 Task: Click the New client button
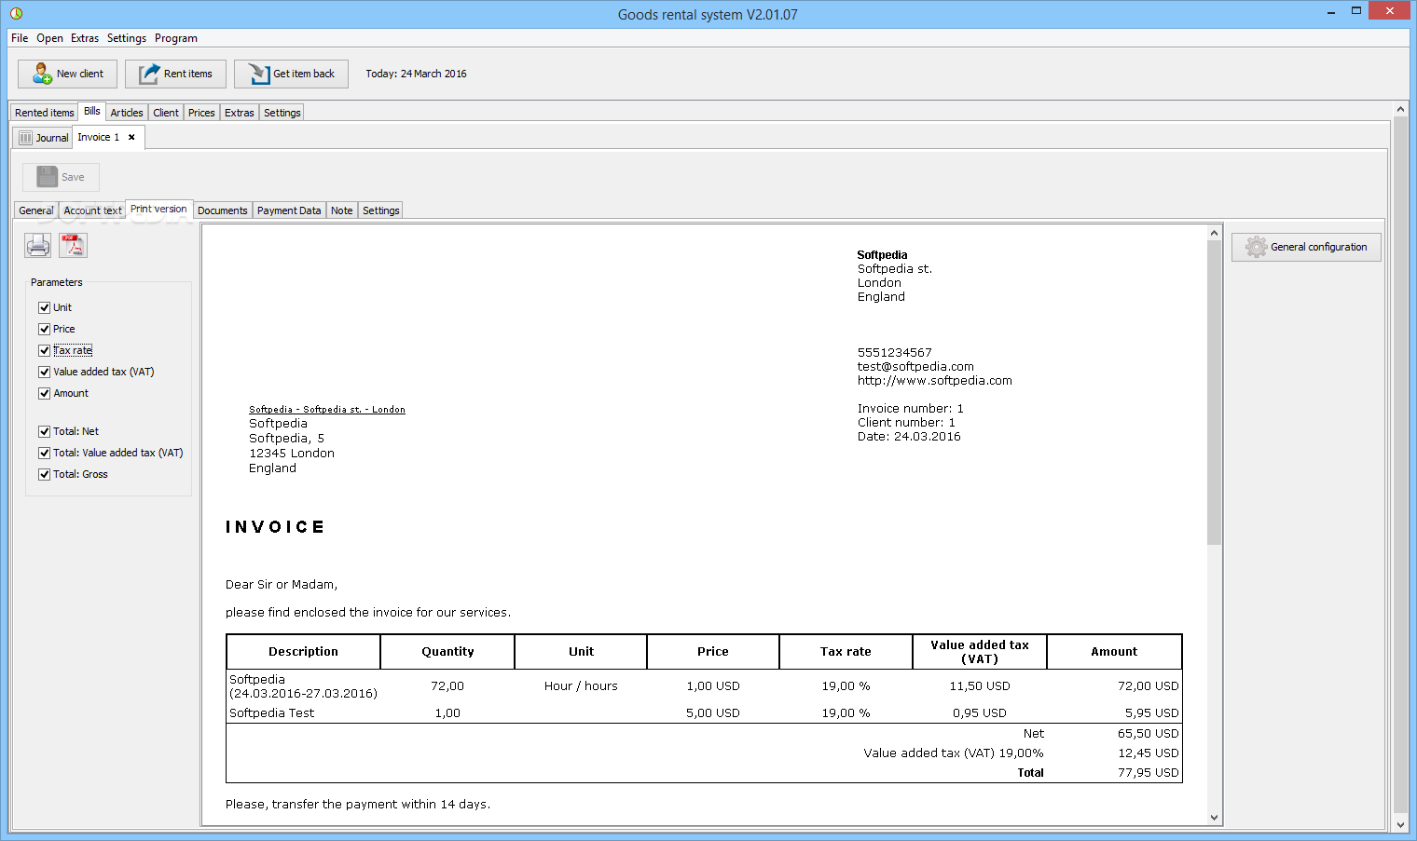coord(68,74)
